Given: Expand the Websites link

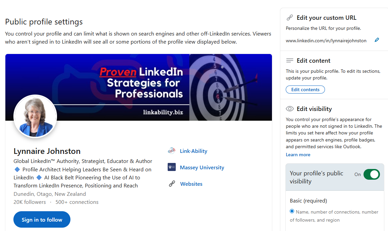Looking at the screenshot, I should click(x=191, y=184).
